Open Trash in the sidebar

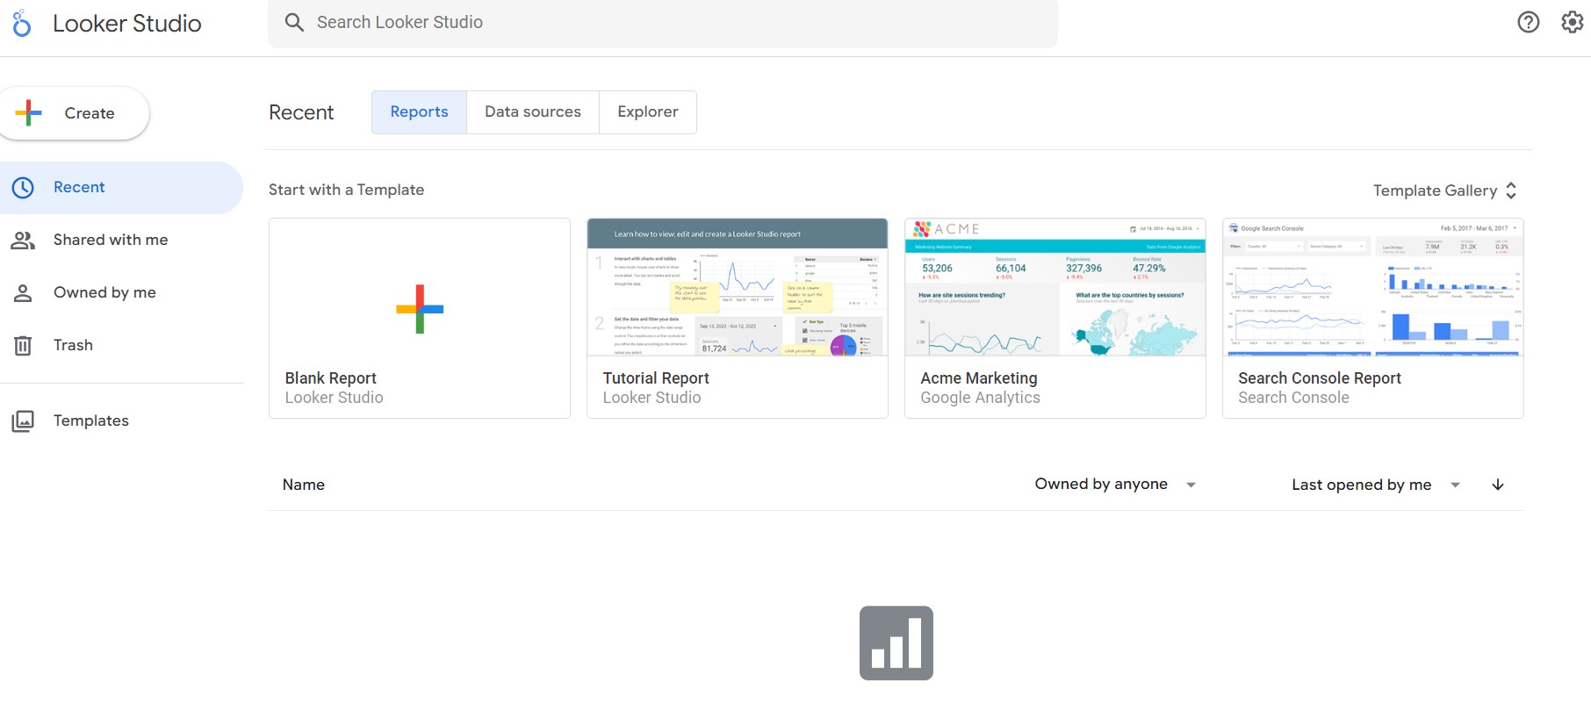click(x=121, y=345)
